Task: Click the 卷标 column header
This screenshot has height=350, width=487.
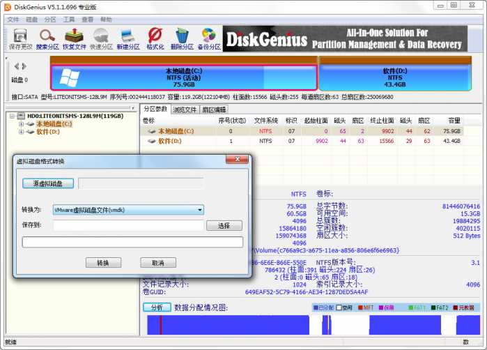Action: [x=148, y=121]
